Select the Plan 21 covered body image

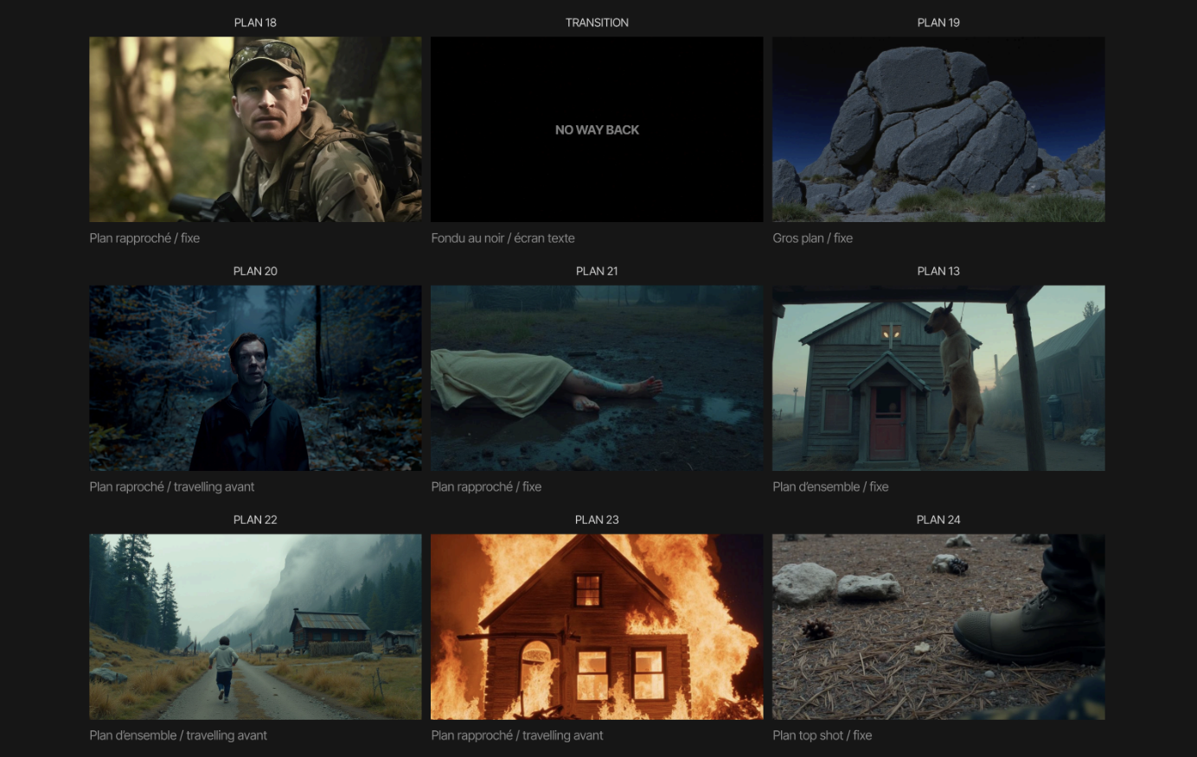[x=597, y=378]
